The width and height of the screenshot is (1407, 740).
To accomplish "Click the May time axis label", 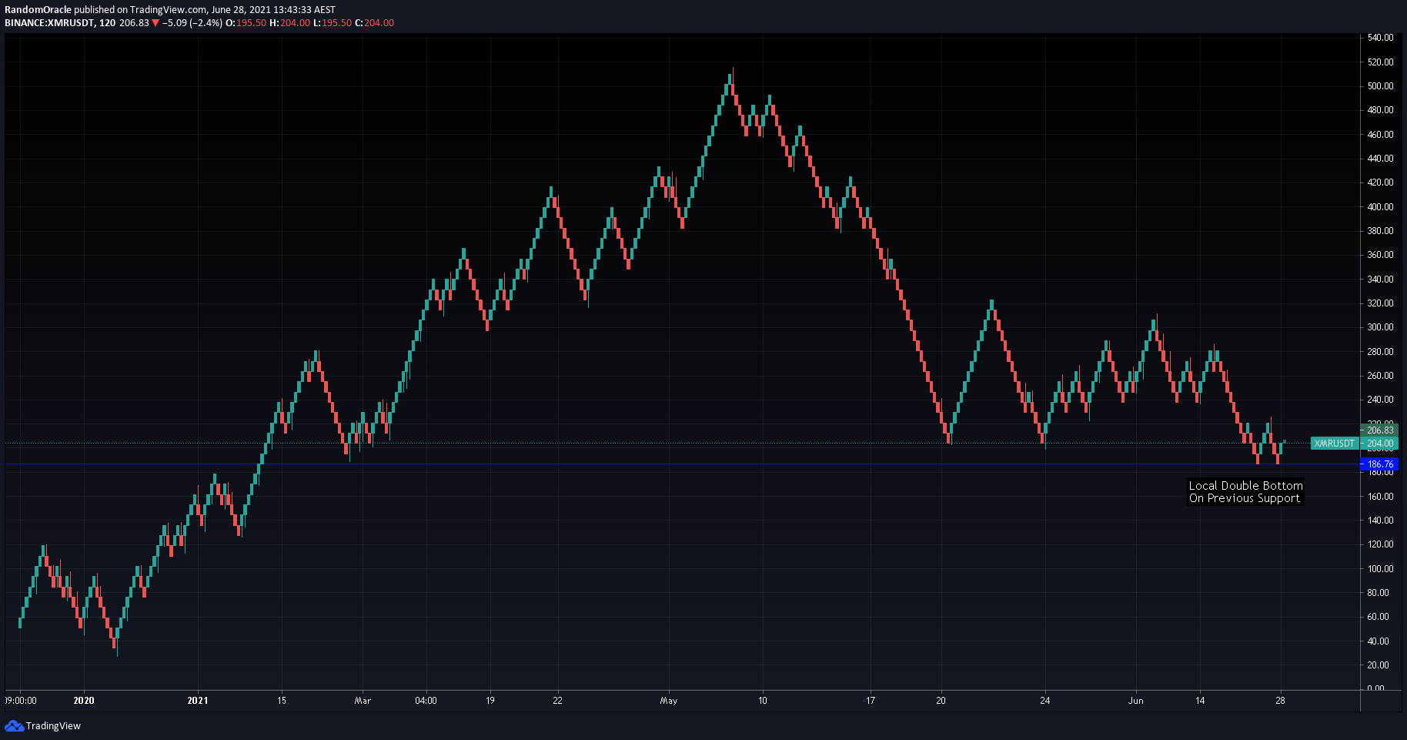I will click(669, 701).
